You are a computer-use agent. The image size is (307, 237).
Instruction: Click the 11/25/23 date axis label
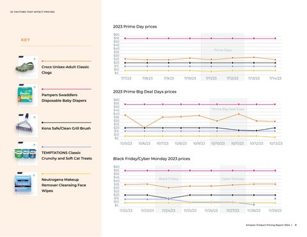point(190,211)
